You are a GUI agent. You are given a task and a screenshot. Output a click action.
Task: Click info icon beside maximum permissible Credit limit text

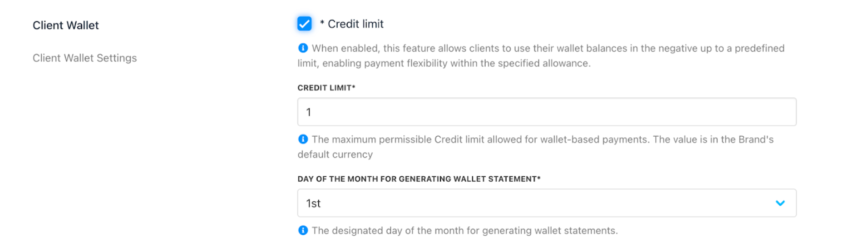(303, 140)
